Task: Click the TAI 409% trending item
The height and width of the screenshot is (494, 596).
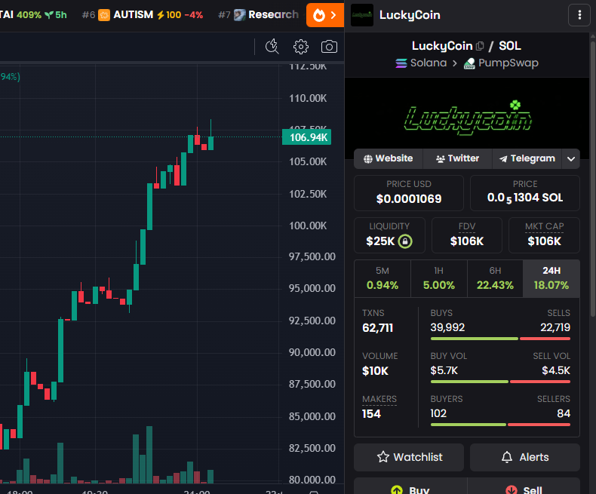Action: (x=33, y=15)
